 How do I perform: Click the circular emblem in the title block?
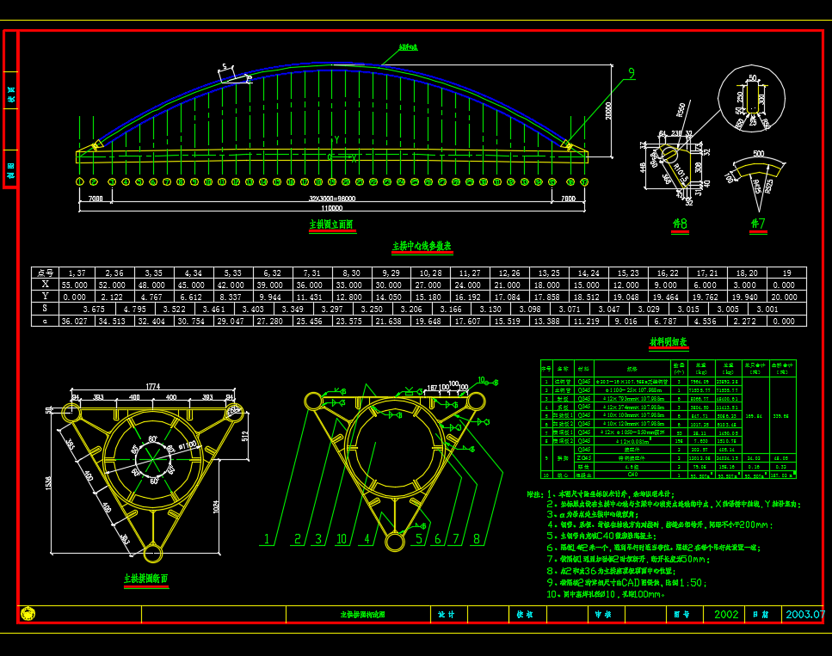pyautogui.click(x=28, y=614)
